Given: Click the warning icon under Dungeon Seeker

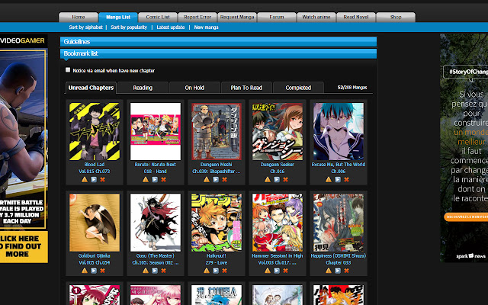Looking at the screenshot, I should point(268,180).
